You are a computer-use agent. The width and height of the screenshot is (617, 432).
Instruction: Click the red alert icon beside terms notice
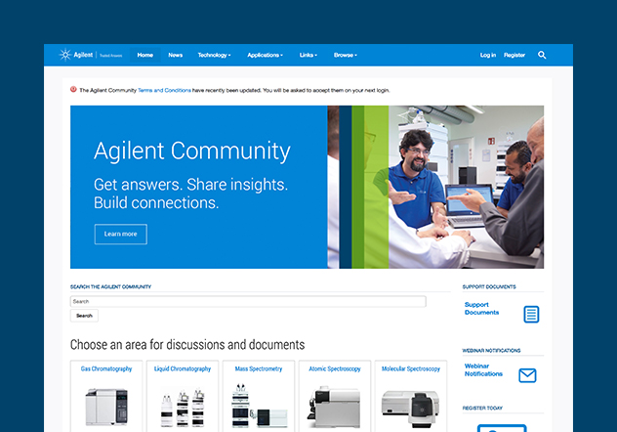(73, 89)
